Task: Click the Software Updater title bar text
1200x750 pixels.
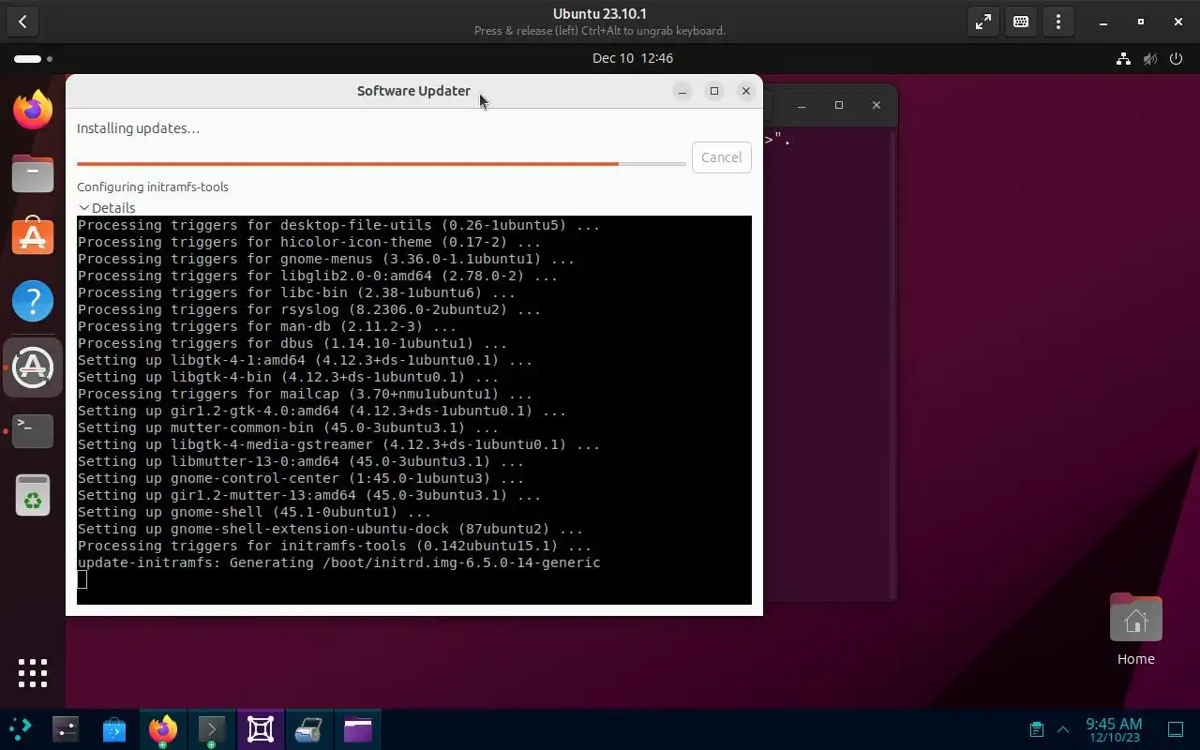Action: point(413,91)
